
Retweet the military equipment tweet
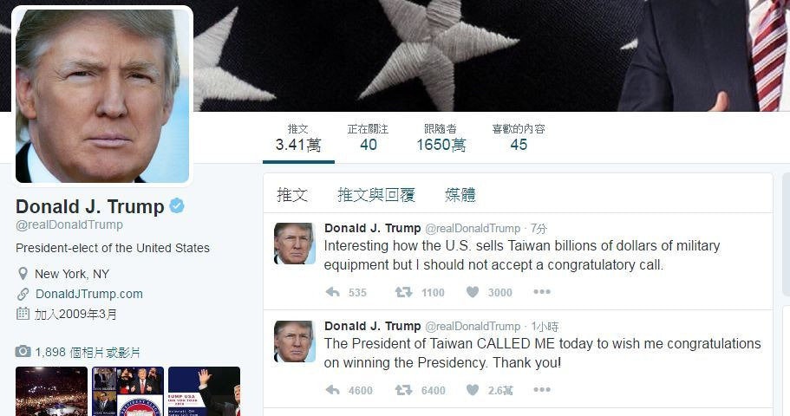pyautogui.click(x=403, y=292)
